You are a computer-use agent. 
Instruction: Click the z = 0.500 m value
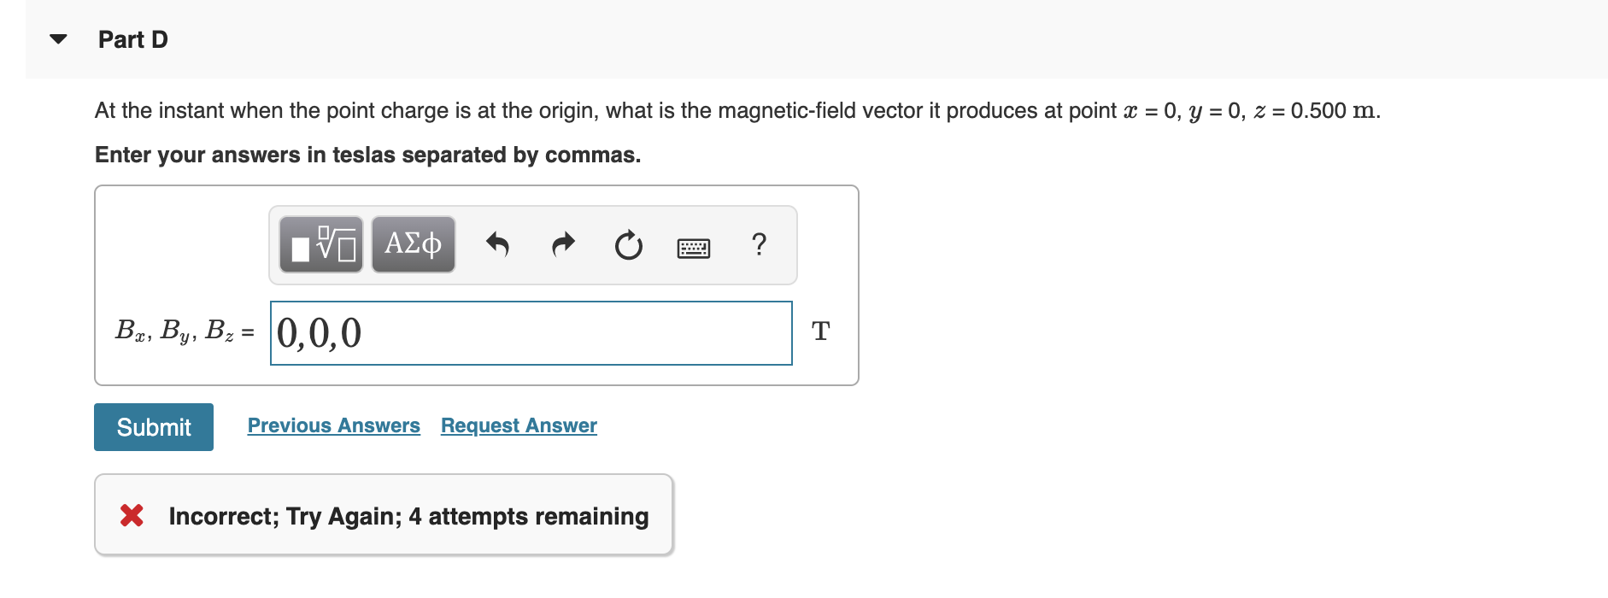click(1316, 111)
